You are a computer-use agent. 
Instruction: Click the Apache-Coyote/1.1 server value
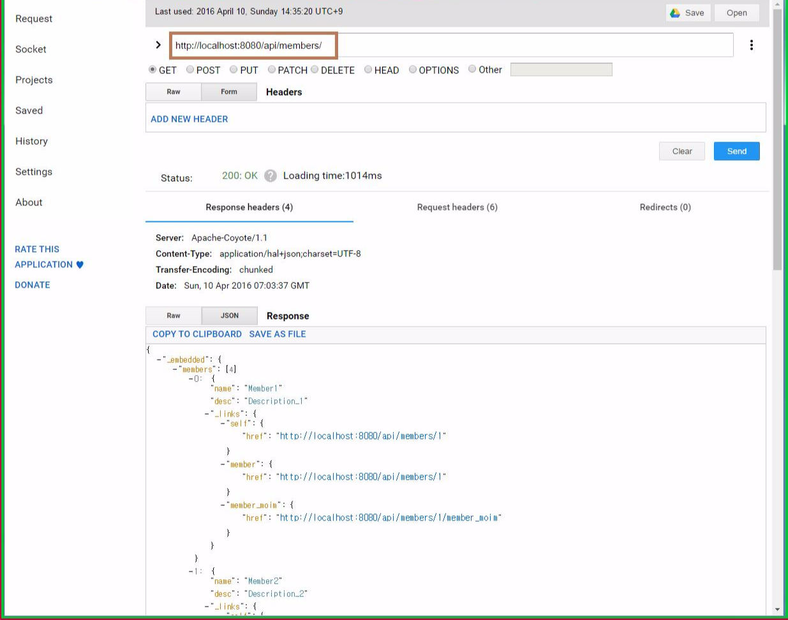pyautogui.click(x=230, y=238)
